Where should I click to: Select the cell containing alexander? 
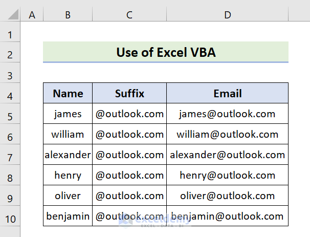point(68,155)
